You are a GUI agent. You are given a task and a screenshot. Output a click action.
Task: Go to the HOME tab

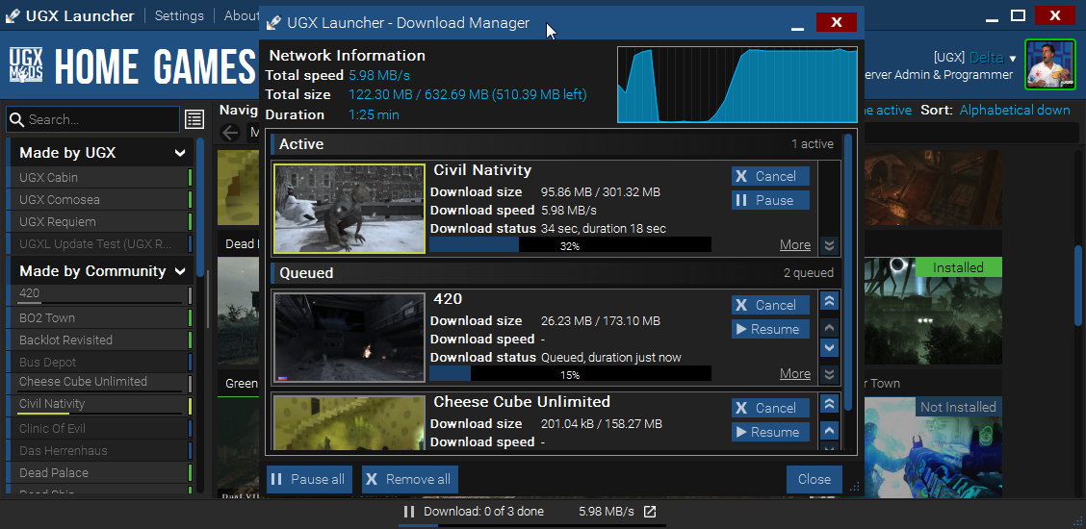pos(96,66)
